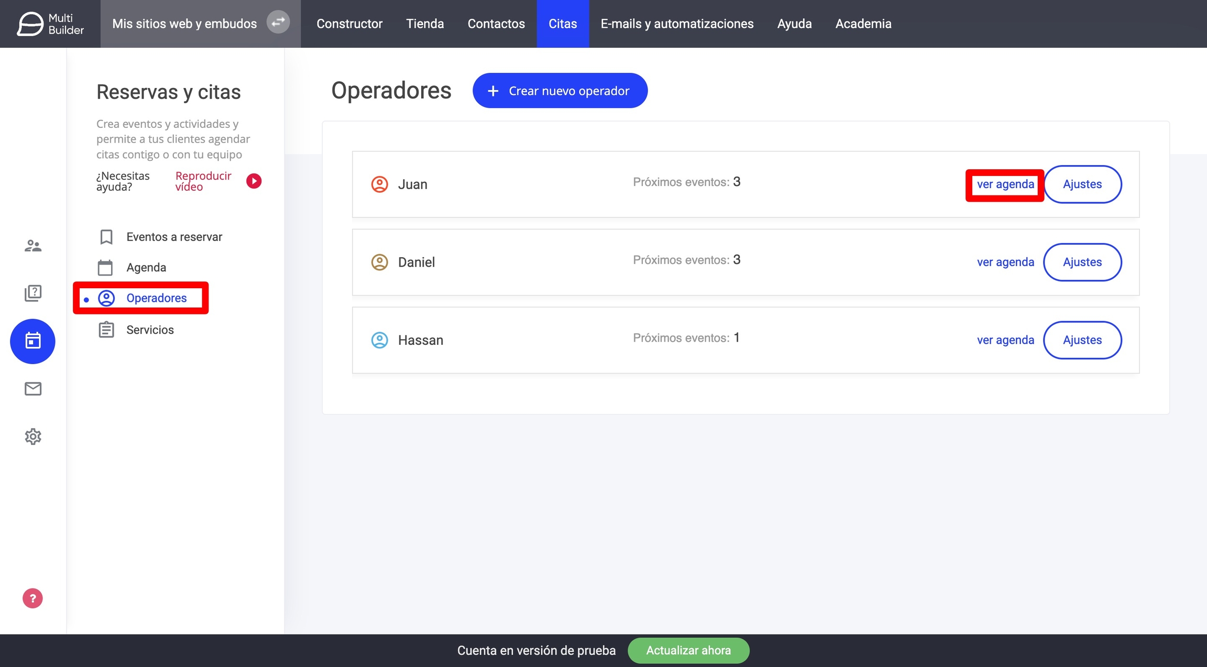Open Ajustes for Hassan

1082,340
